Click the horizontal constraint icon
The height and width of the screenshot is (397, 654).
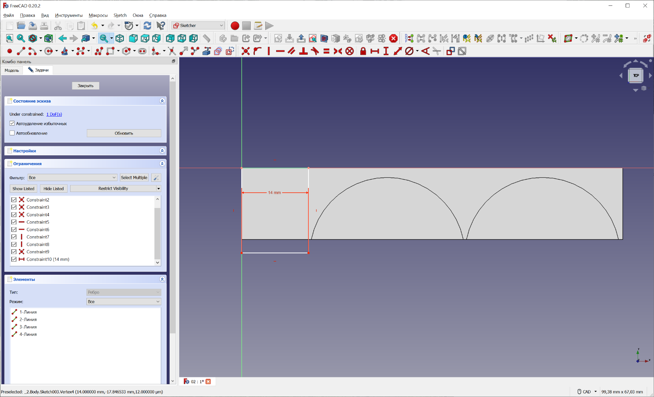280,51
